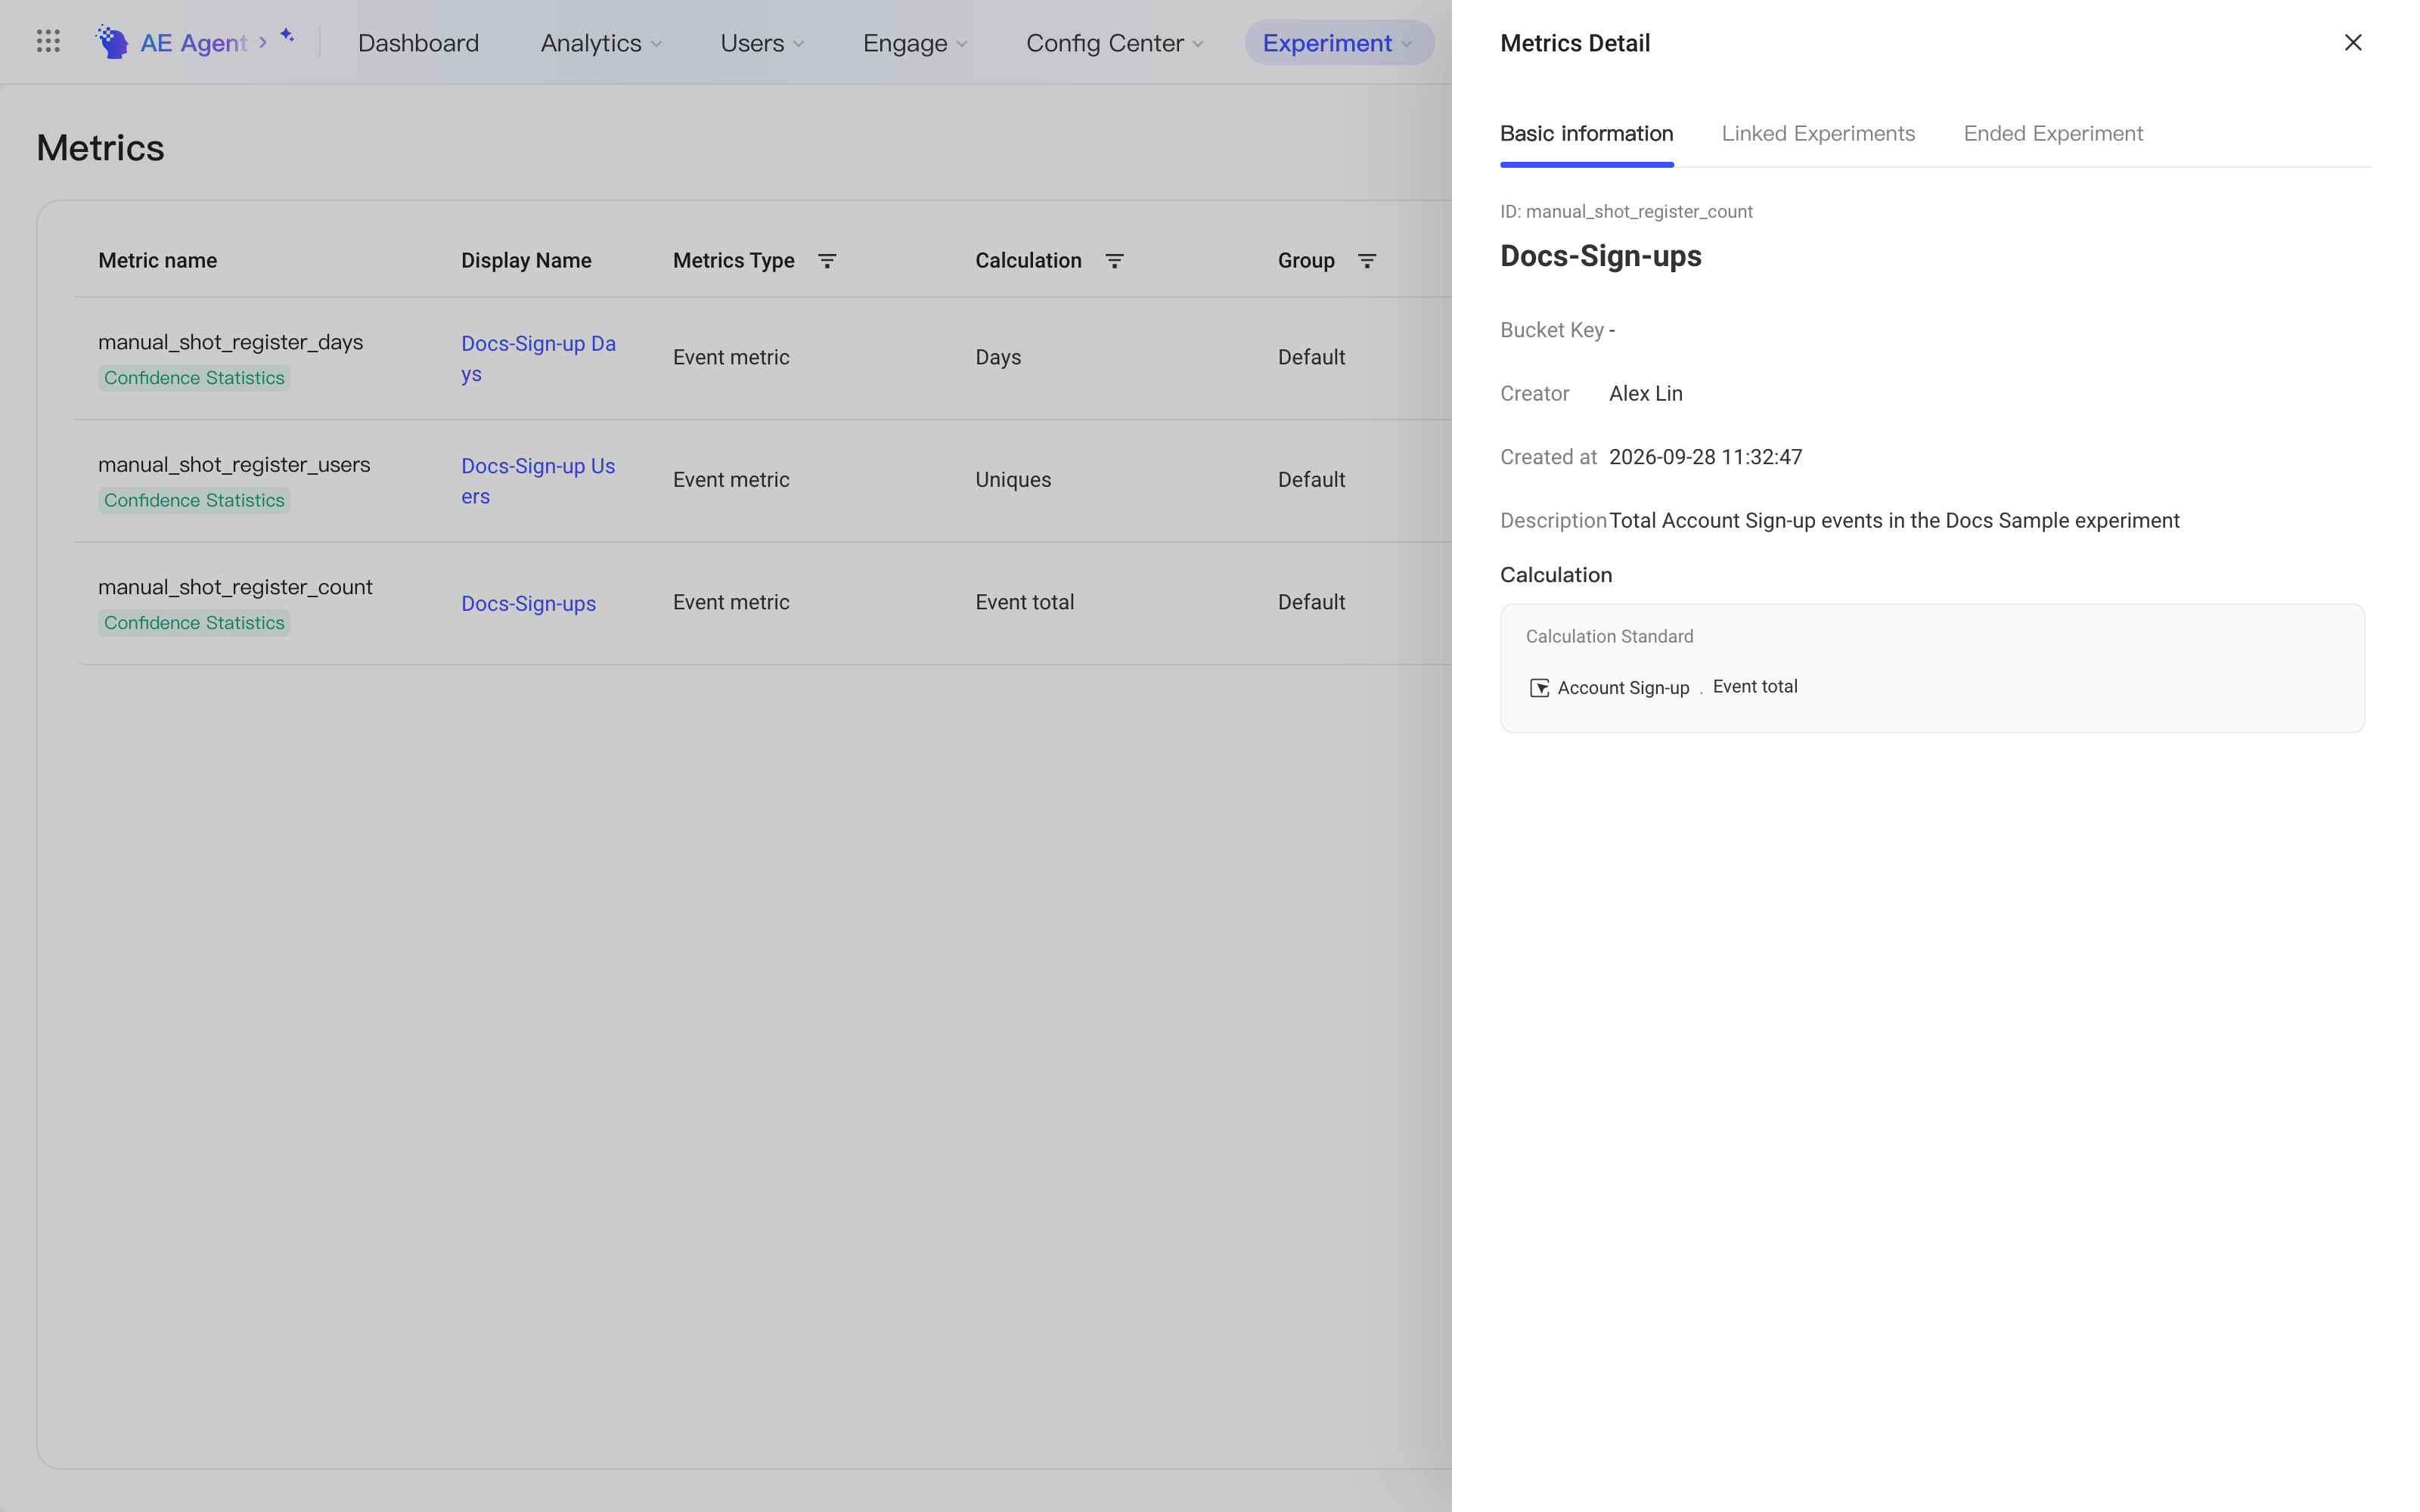Viewport: 2420px width, 1512px height.
Task: Select the Basic information tab
Action: pos(1586,134)
